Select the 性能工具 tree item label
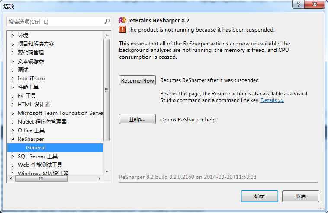Image resolution: width=328 pixels, height=213 pixels. pyautogui.click(x=28, y=87)
